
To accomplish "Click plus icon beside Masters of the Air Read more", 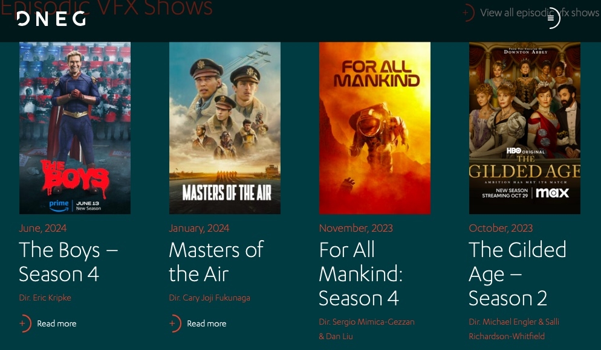I will (175, 323).
